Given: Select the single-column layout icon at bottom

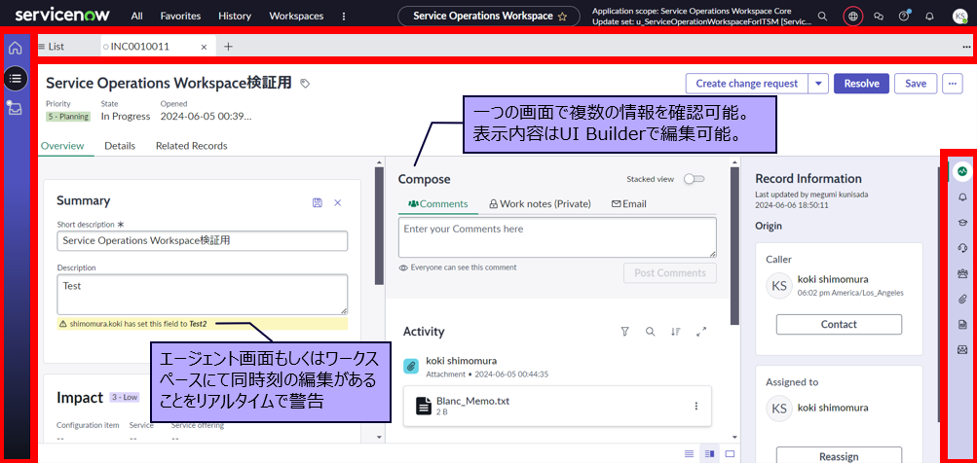Looking at the screenshot, I should 689,453.
